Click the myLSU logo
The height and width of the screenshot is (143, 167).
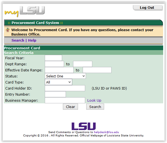25,12
